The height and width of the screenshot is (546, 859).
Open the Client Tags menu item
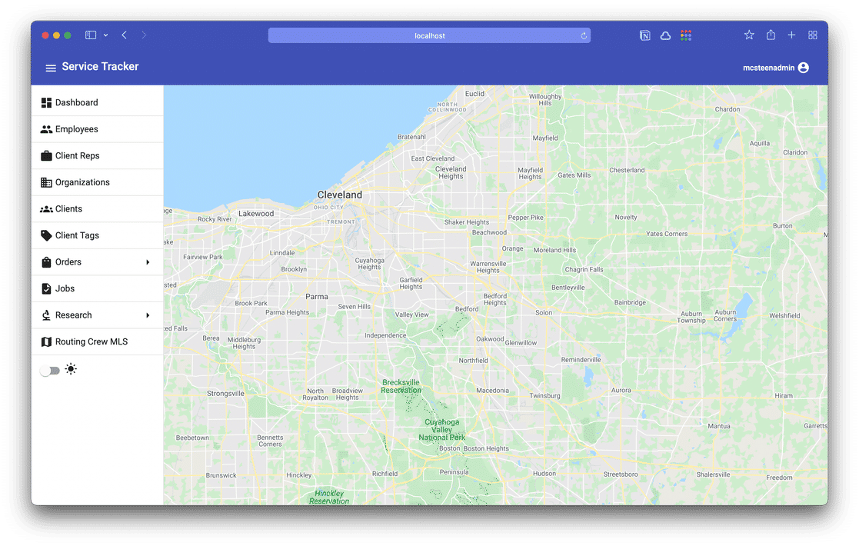pos(98,235)
